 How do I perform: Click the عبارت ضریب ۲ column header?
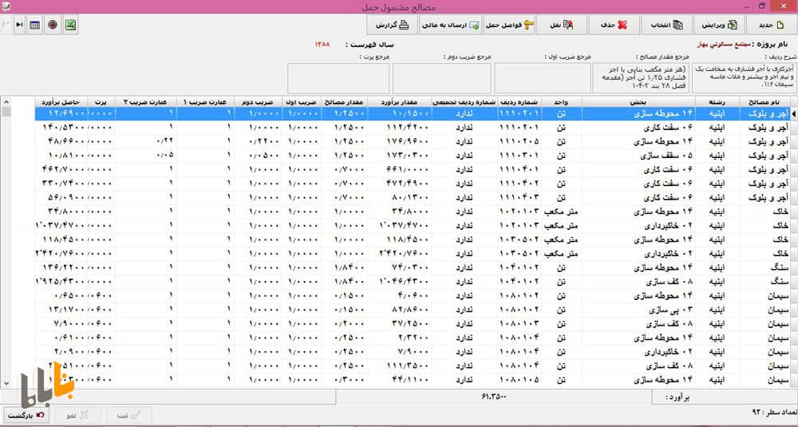point(146,102)
